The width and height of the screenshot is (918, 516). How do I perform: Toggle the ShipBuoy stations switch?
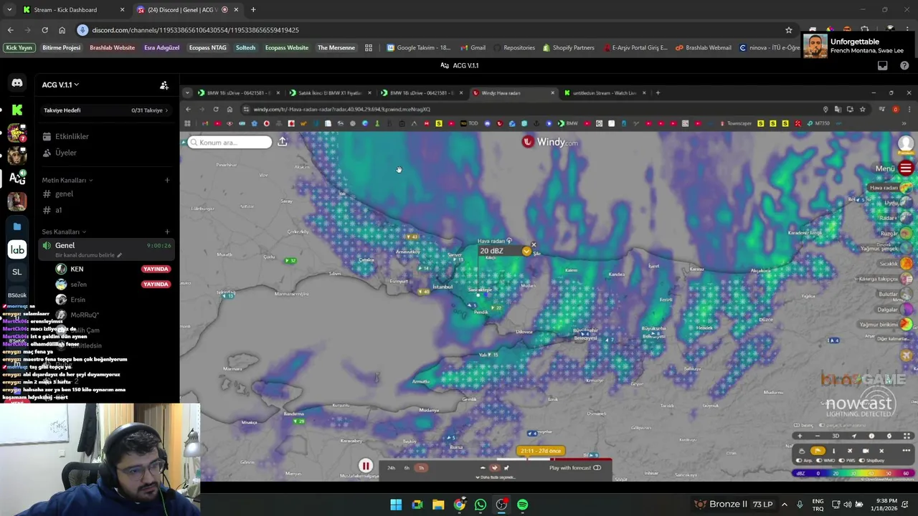click(x=861, y=460)
